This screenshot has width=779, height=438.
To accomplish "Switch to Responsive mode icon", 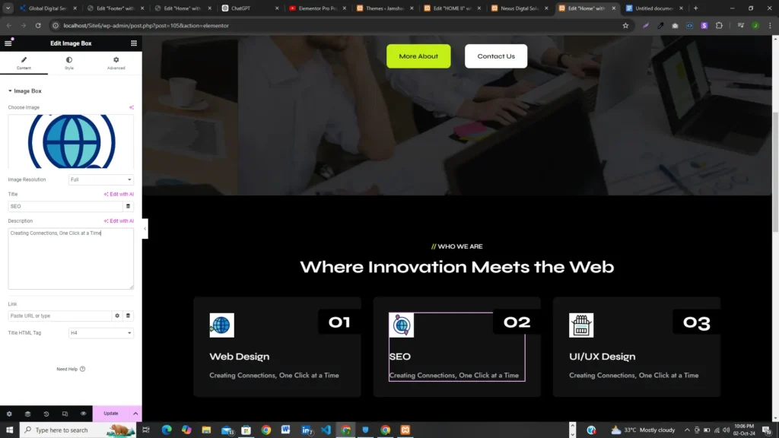I will click(65, 414).
